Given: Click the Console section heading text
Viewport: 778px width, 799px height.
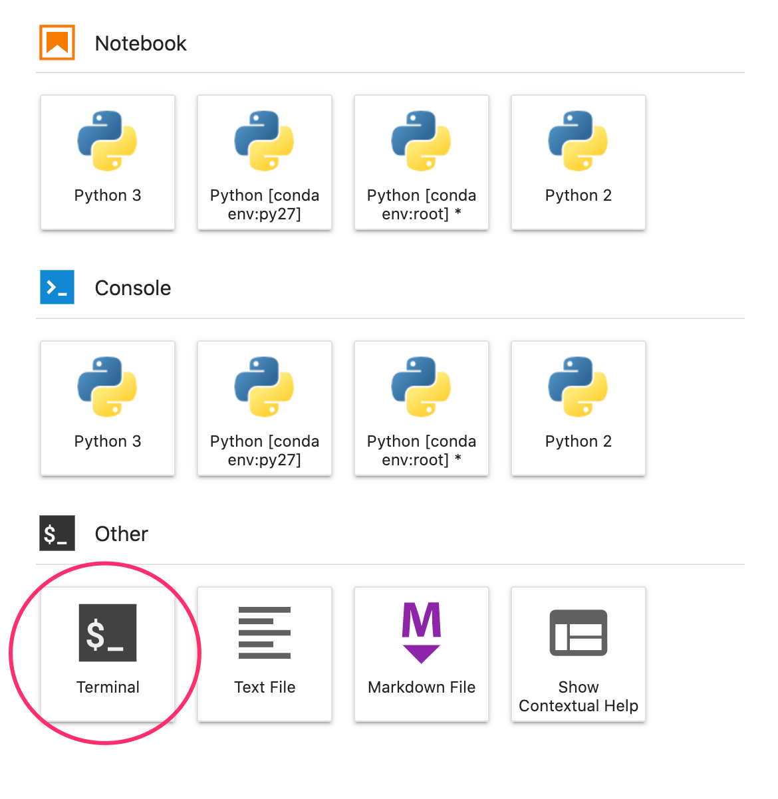Looking at the screenshot, I should (133, 288).
